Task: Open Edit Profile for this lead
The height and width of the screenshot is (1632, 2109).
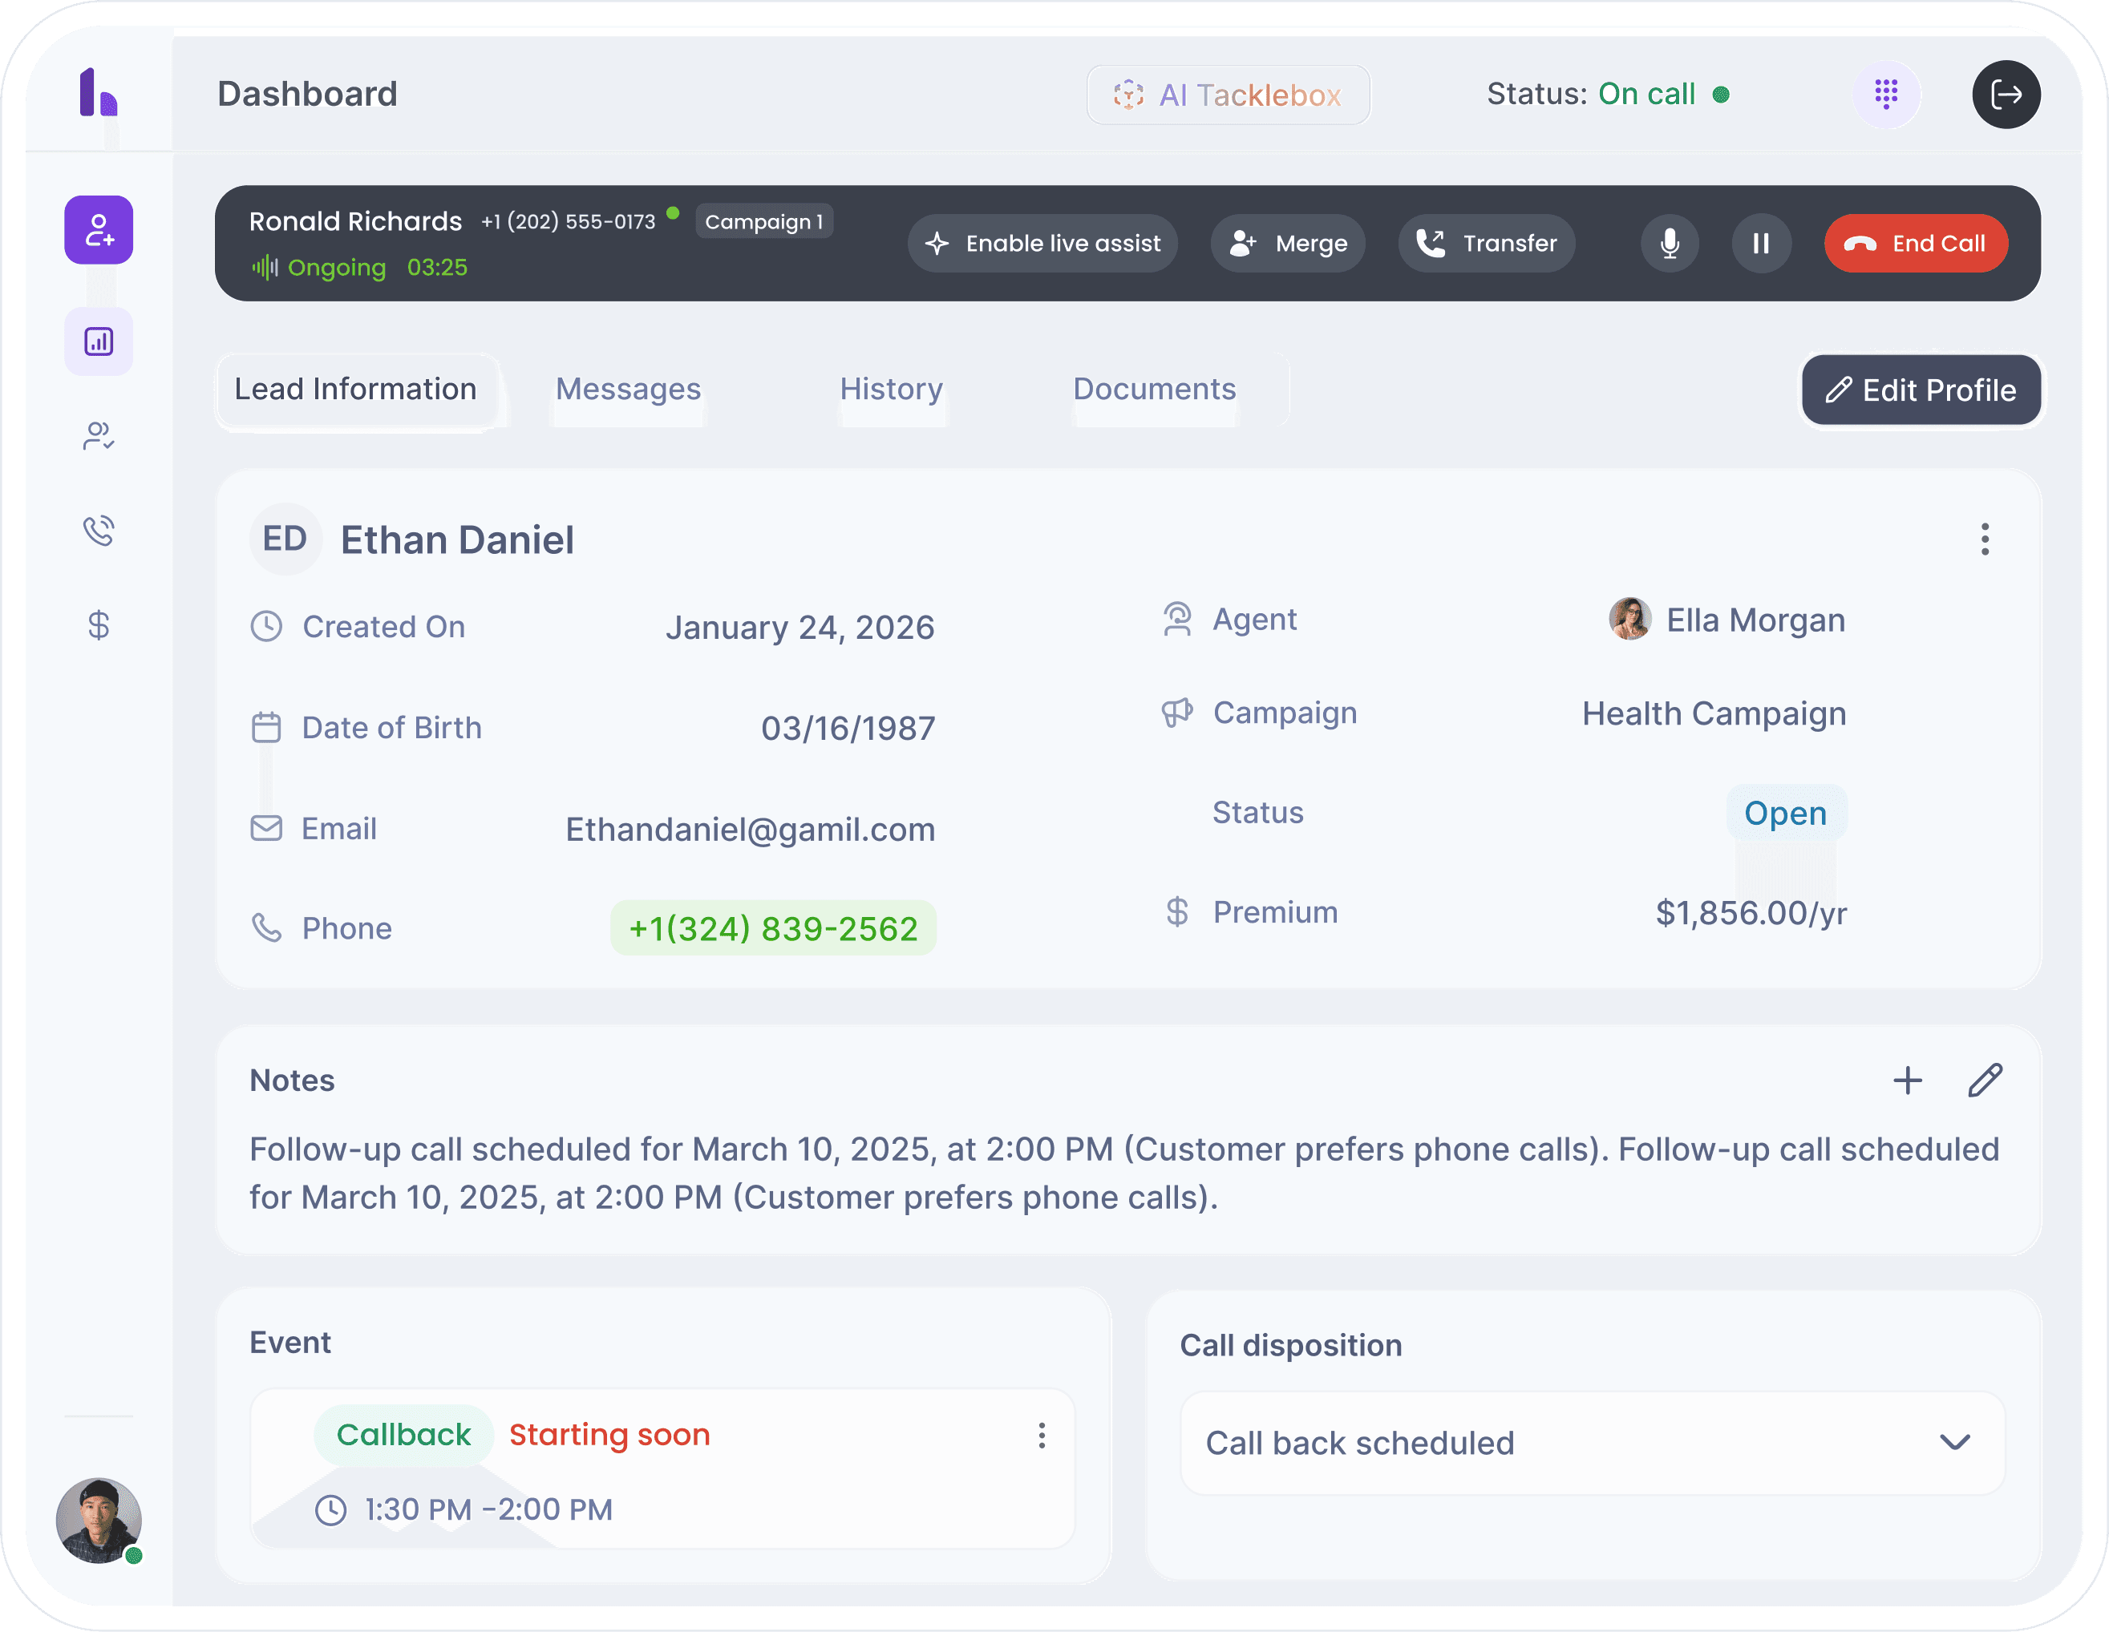Action: click(x=1920, y=390)
